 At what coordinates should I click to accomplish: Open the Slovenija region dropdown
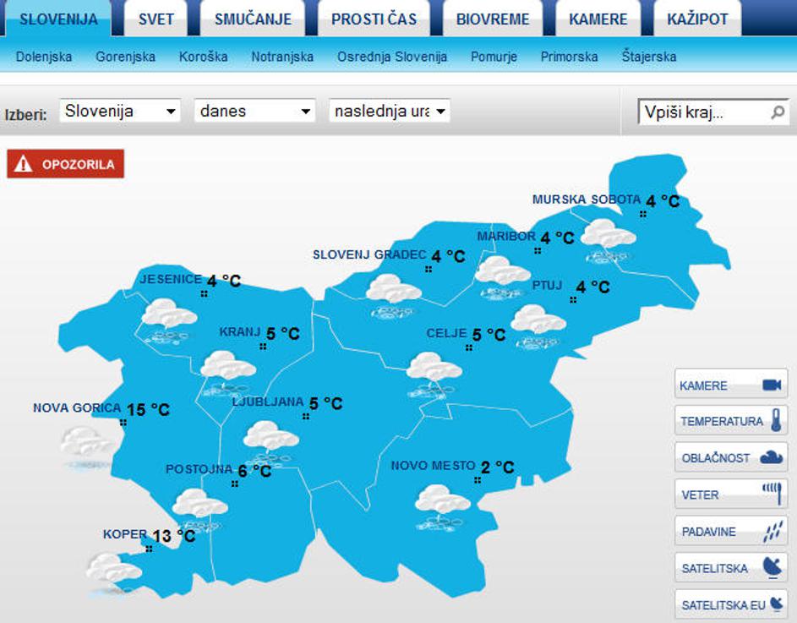(x=120, y=111)
